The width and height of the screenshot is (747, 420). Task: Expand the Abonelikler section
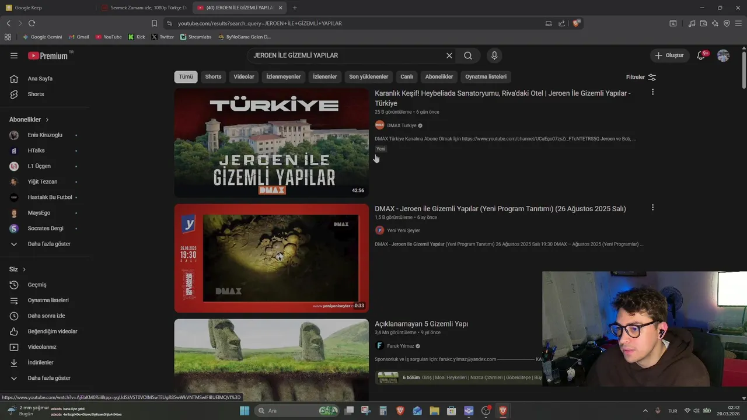tap(29, 120)
